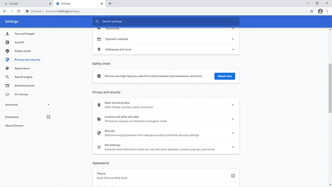Viewport: 332px width, 187px height.
Task: Bookmark this page with star icon
Action: pyautogui.click(x=311, y=11)
